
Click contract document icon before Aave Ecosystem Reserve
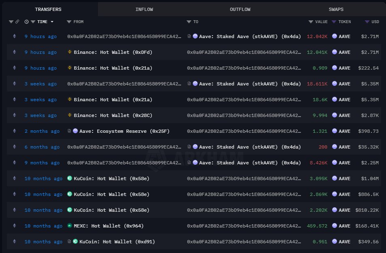click(69, 131)
